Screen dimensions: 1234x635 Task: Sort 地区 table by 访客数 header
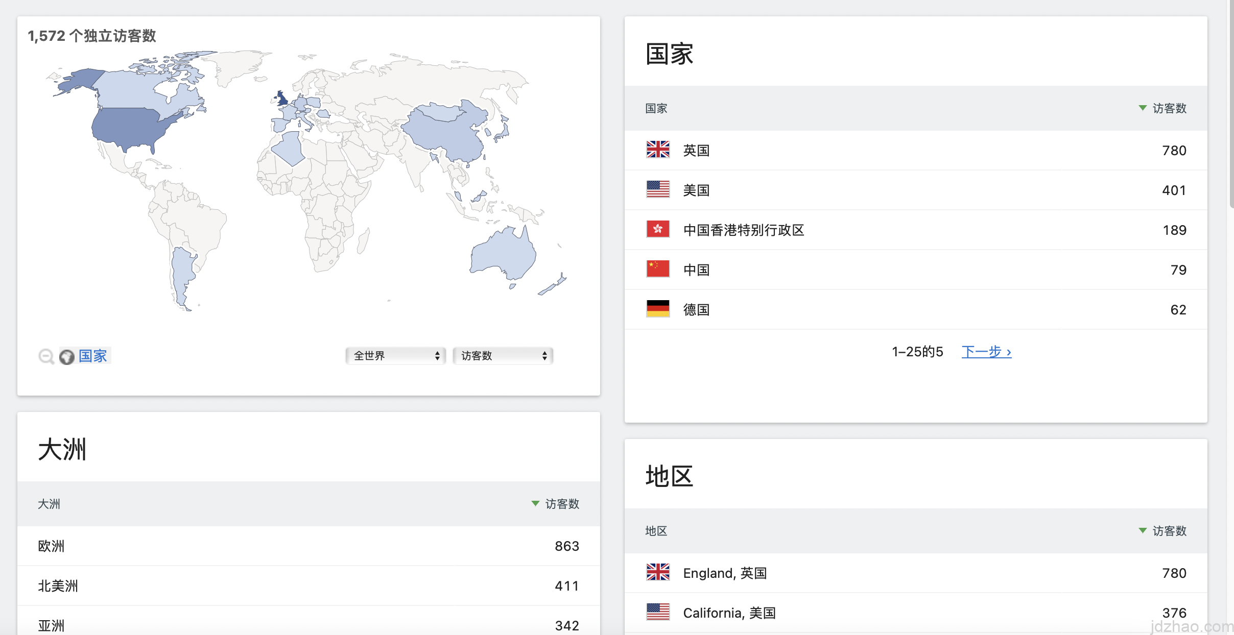point(1169,531)
